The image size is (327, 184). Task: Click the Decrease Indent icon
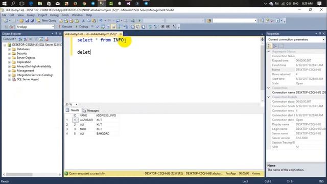(162, 27)
